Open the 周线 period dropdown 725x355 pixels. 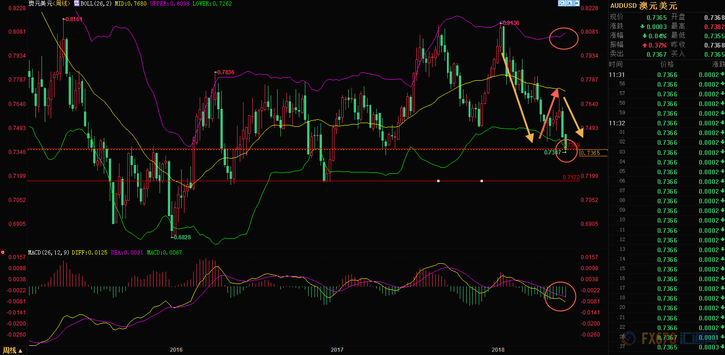[x=13, y=351]
